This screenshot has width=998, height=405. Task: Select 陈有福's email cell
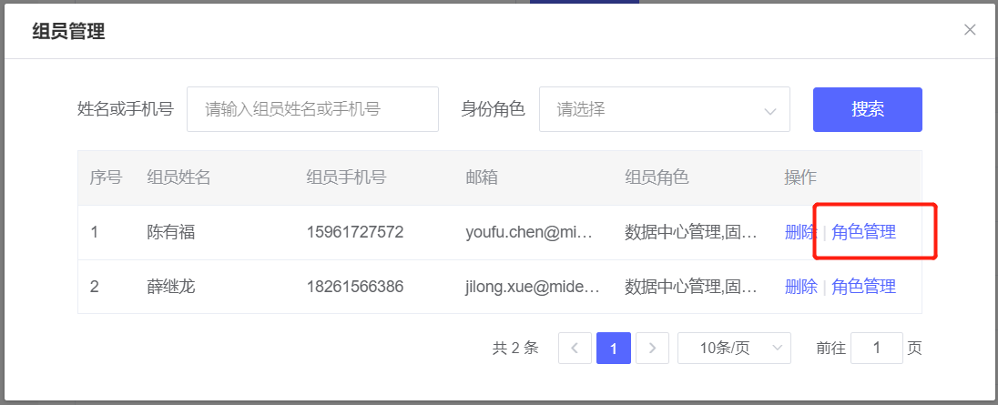[529, 232]
